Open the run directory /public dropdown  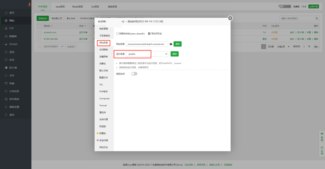coord(147,54)
